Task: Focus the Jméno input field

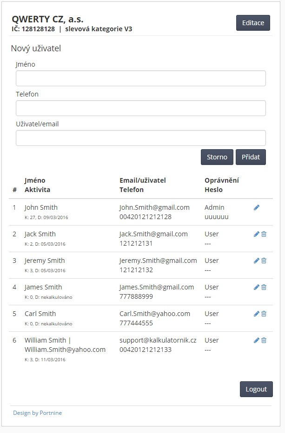Action: [x=141, y=78]
